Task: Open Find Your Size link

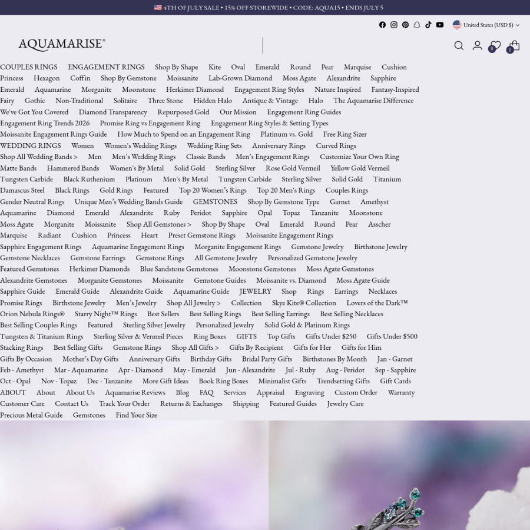Action: (x=137, y=415)
